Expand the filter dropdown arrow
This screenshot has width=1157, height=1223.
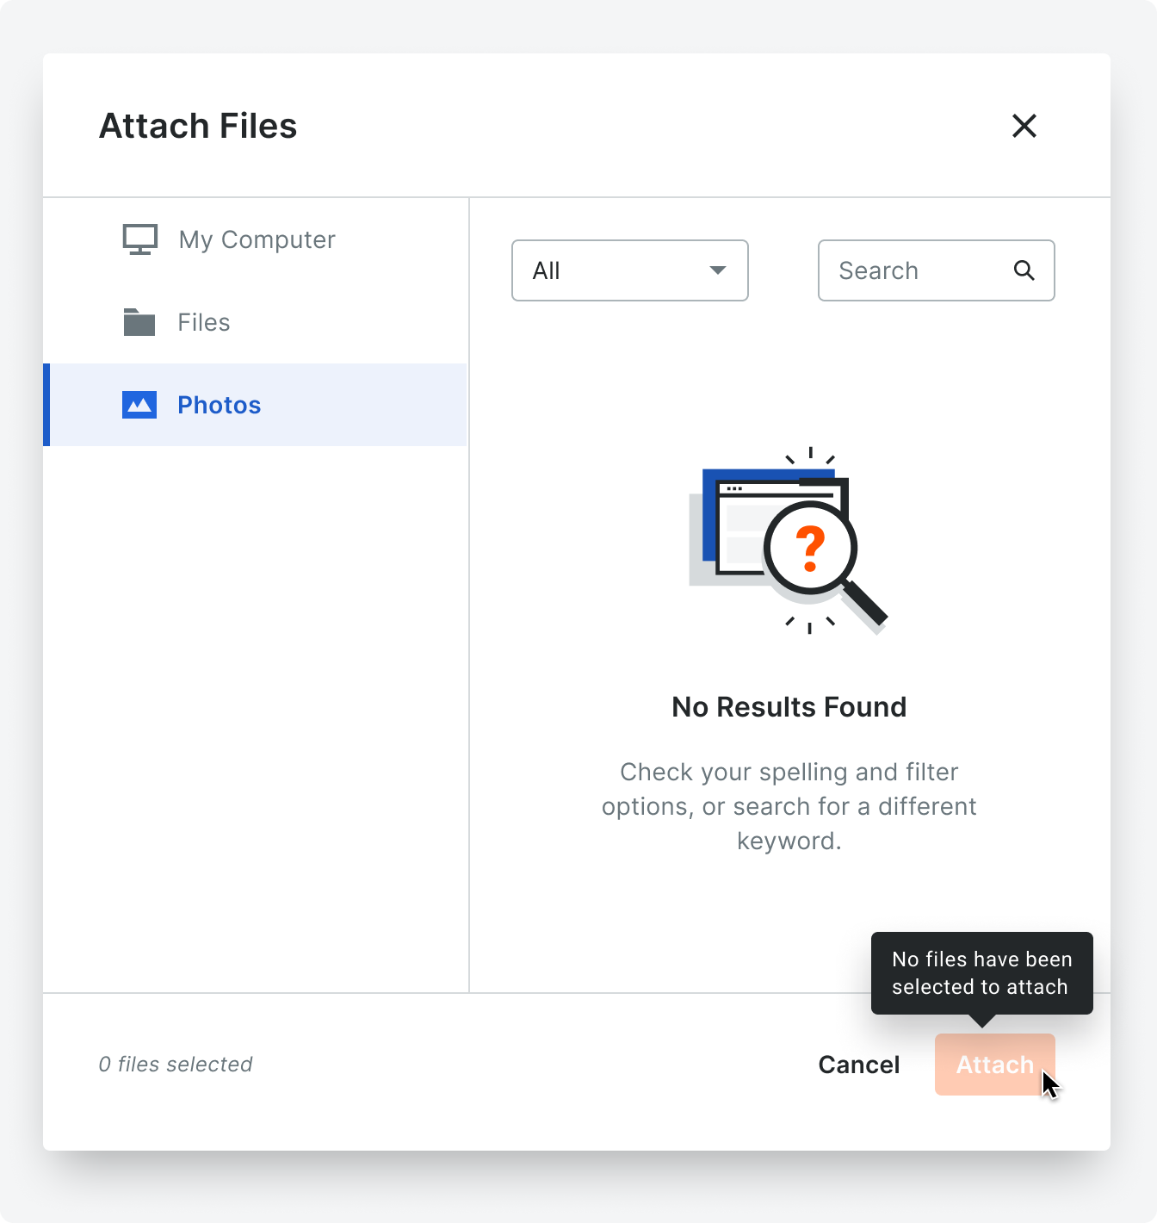pos(717,270)
